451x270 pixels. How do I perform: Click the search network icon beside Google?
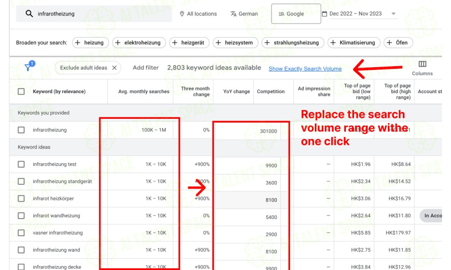click(281, 14)
